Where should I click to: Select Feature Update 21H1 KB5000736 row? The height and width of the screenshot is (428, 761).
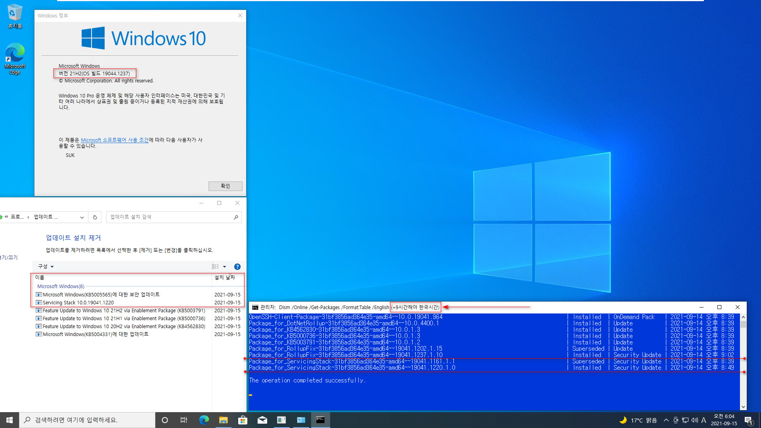(x=139, y=318)
